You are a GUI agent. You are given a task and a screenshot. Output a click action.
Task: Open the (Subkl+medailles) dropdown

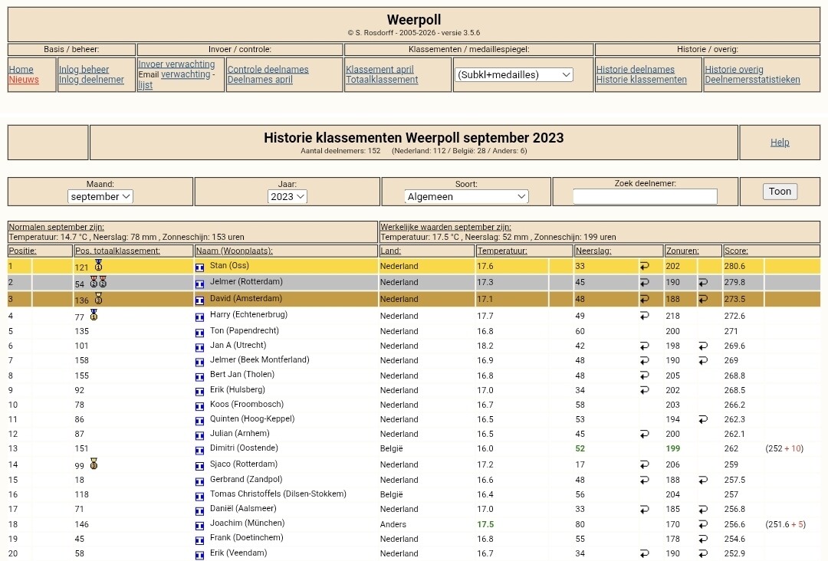click(x=514, y=74)
